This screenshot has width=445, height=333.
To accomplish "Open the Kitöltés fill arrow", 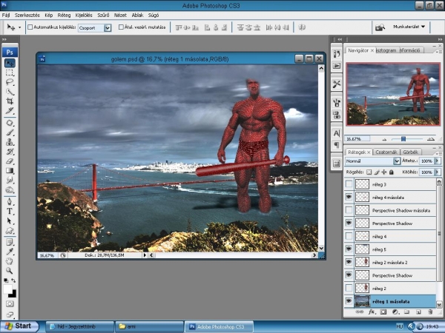I will (x=438, y=172).
